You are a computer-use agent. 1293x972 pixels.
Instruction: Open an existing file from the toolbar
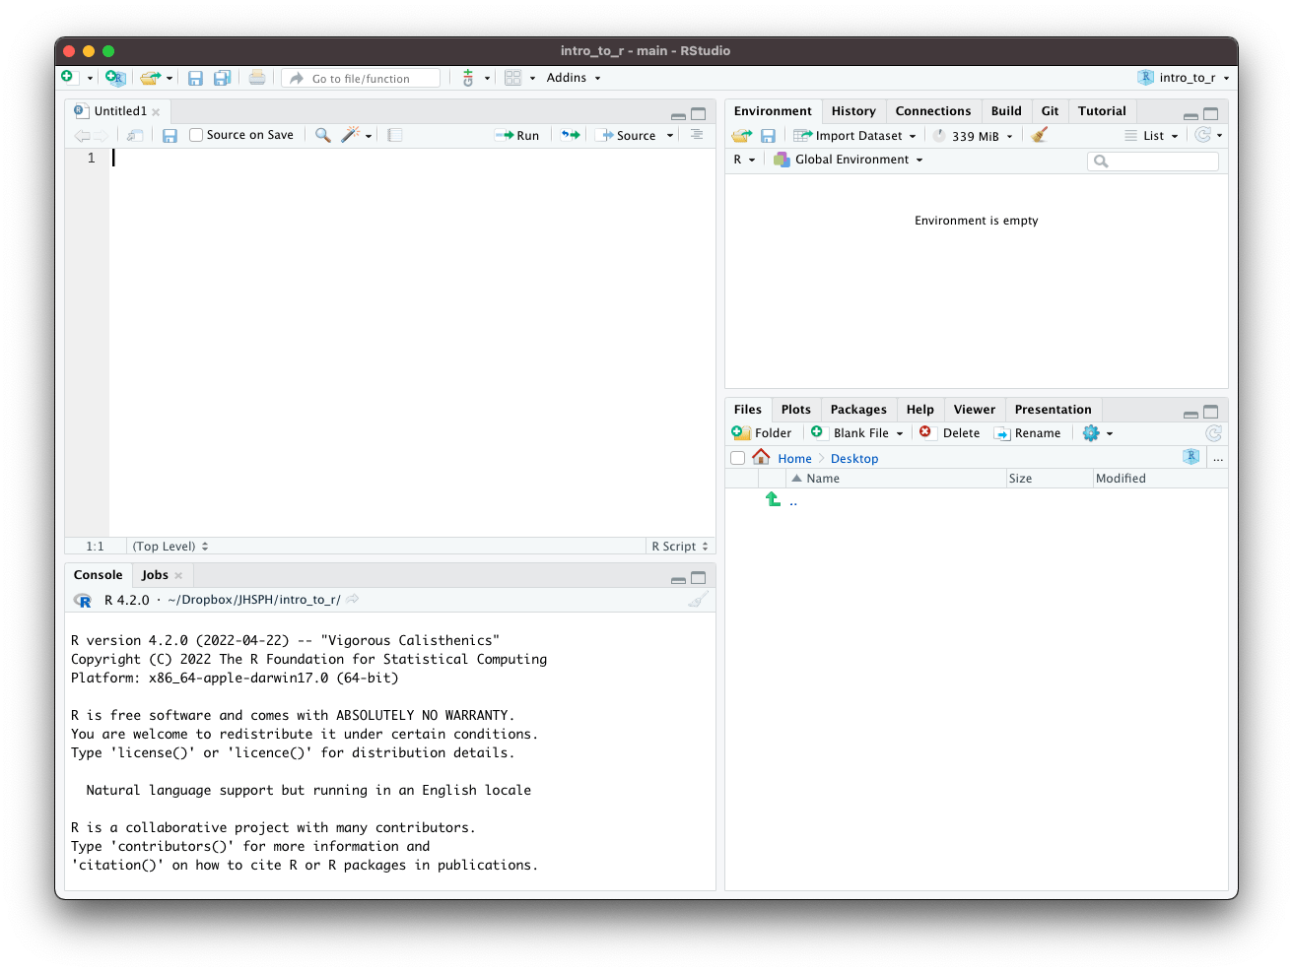point(150,77)
